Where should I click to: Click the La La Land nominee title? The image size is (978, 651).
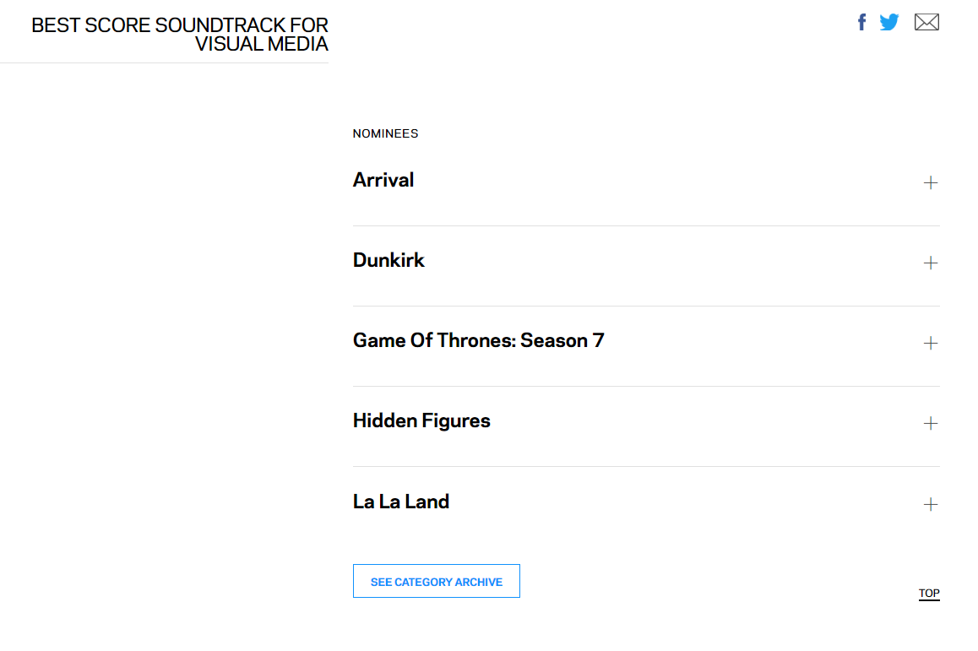click(401, 502)
